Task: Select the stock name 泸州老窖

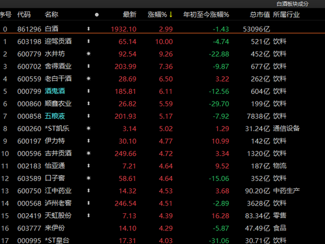Action: tap(58, 203)
